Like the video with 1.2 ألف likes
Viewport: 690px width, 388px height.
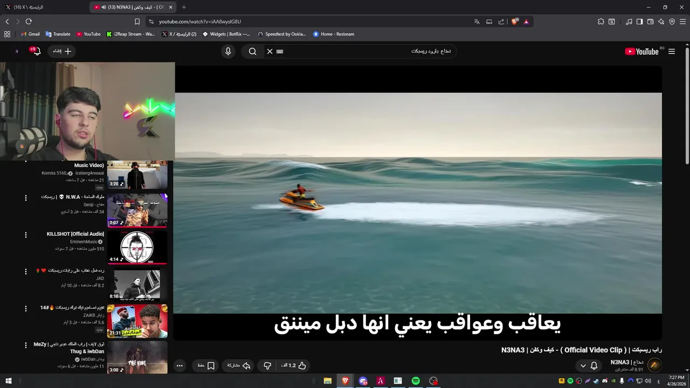coord(294,365)
